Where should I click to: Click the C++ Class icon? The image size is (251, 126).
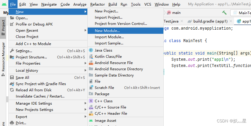point(91,101)
